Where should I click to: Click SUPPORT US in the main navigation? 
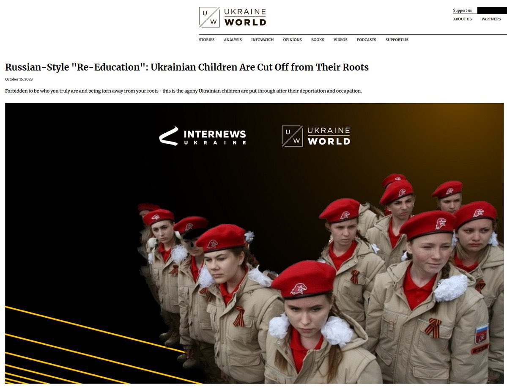397,40
